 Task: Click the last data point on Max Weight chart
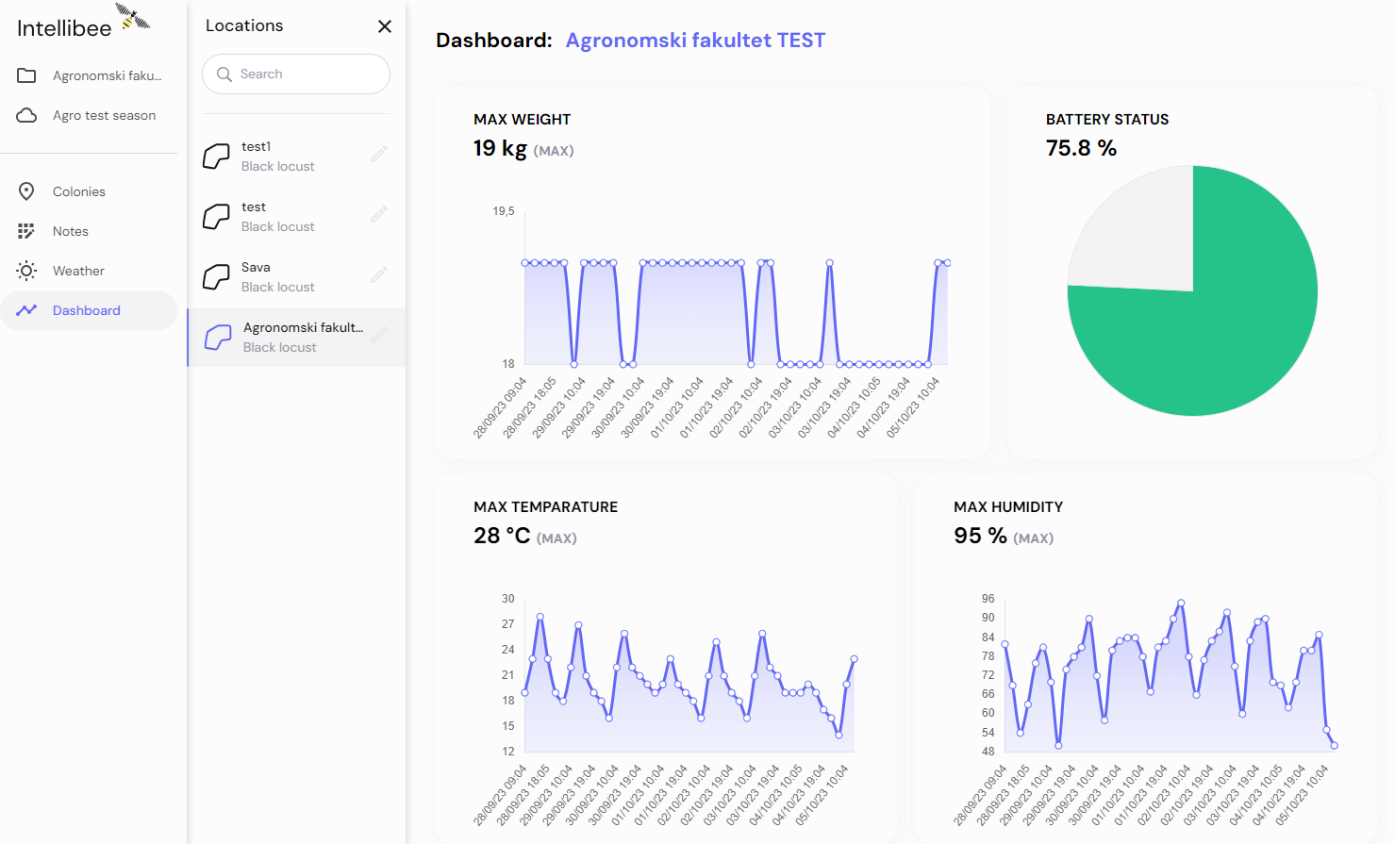(x=947, y=263)
